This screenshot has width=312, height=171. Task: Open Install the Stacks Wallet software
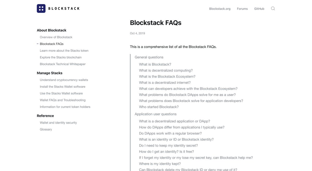[62, 87]
